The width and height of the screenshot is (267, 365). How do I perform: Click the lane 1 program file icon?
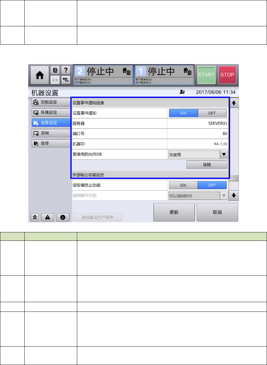188,72
